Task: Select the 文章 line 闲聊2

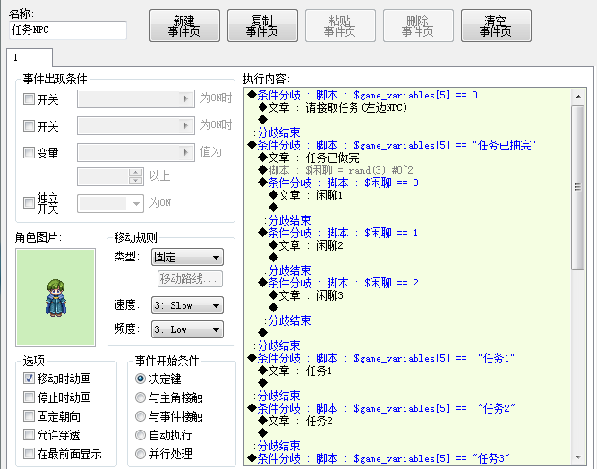Action: pyautogui.click(x=306, y=245)
